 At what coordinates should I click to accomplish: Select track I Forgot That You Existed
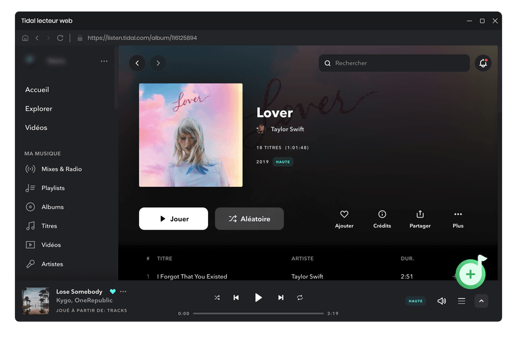click(192, 277)
